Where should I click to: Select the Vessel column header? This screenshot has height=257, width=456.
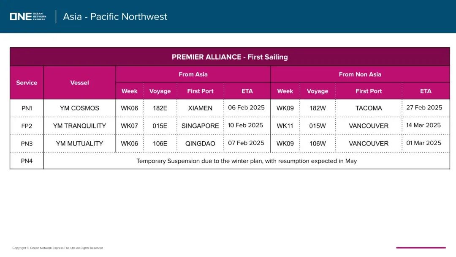(79, 83)
